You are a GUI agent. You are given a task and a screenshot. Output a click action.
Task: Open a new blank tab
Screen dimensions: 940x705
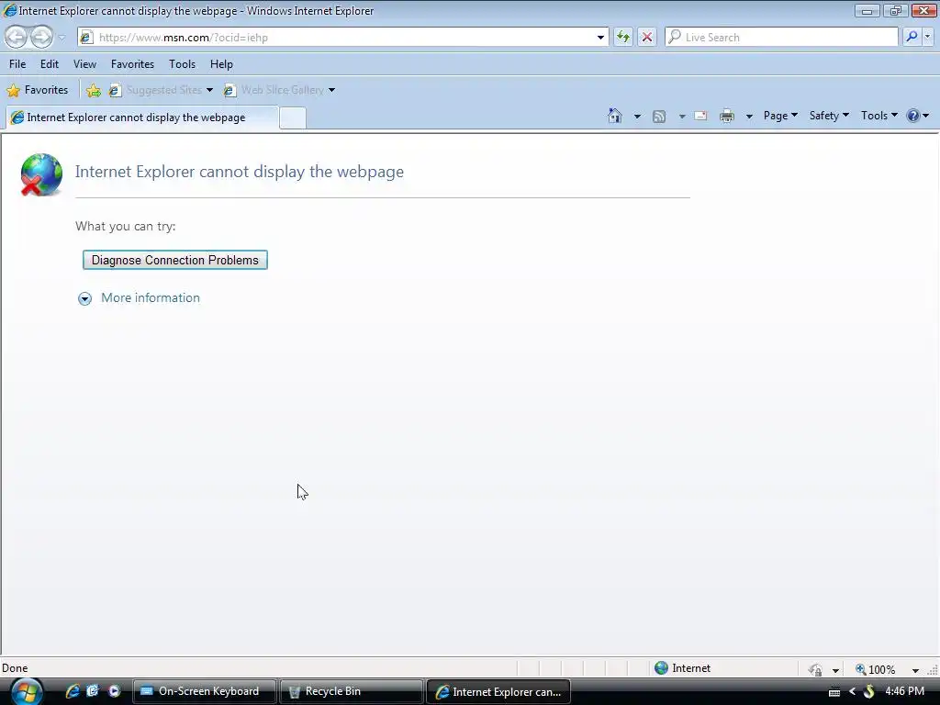click(x=293, y=117)
